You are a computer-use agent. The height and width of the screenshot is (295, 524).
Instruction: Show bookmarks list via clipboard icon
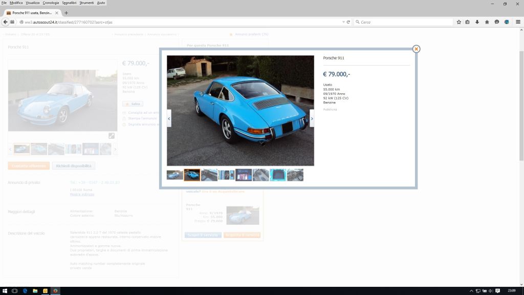468,22
